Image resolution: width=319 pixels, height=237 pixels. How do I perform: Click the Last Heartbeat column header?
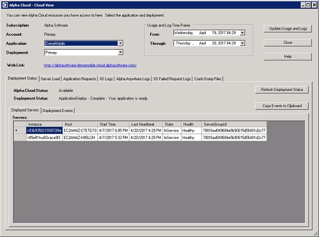click(146, 124)
